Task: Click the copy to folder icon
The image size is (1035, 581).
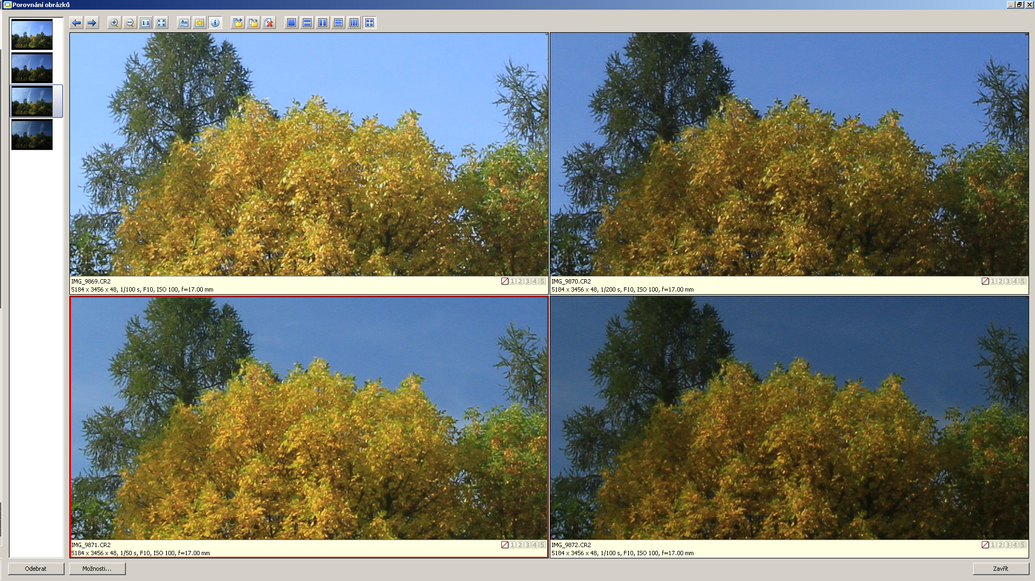Action: pyautogui.click(x=238, y=23)
